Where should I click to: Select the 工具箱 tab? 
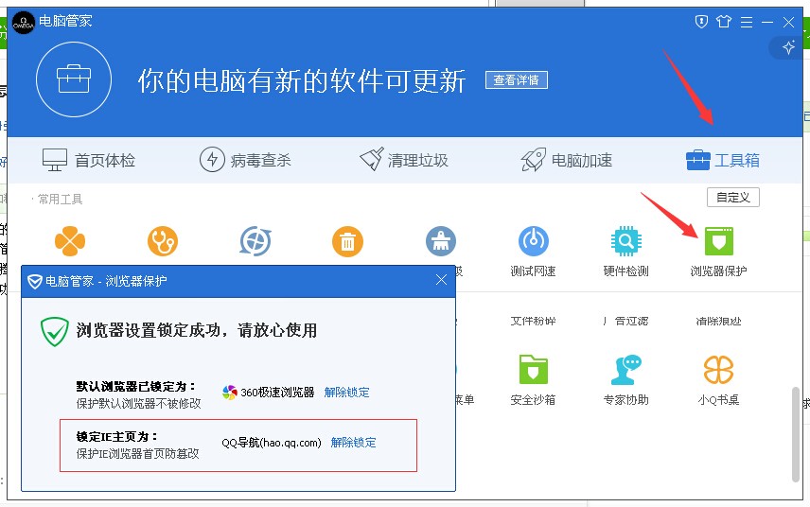[723, 160]
